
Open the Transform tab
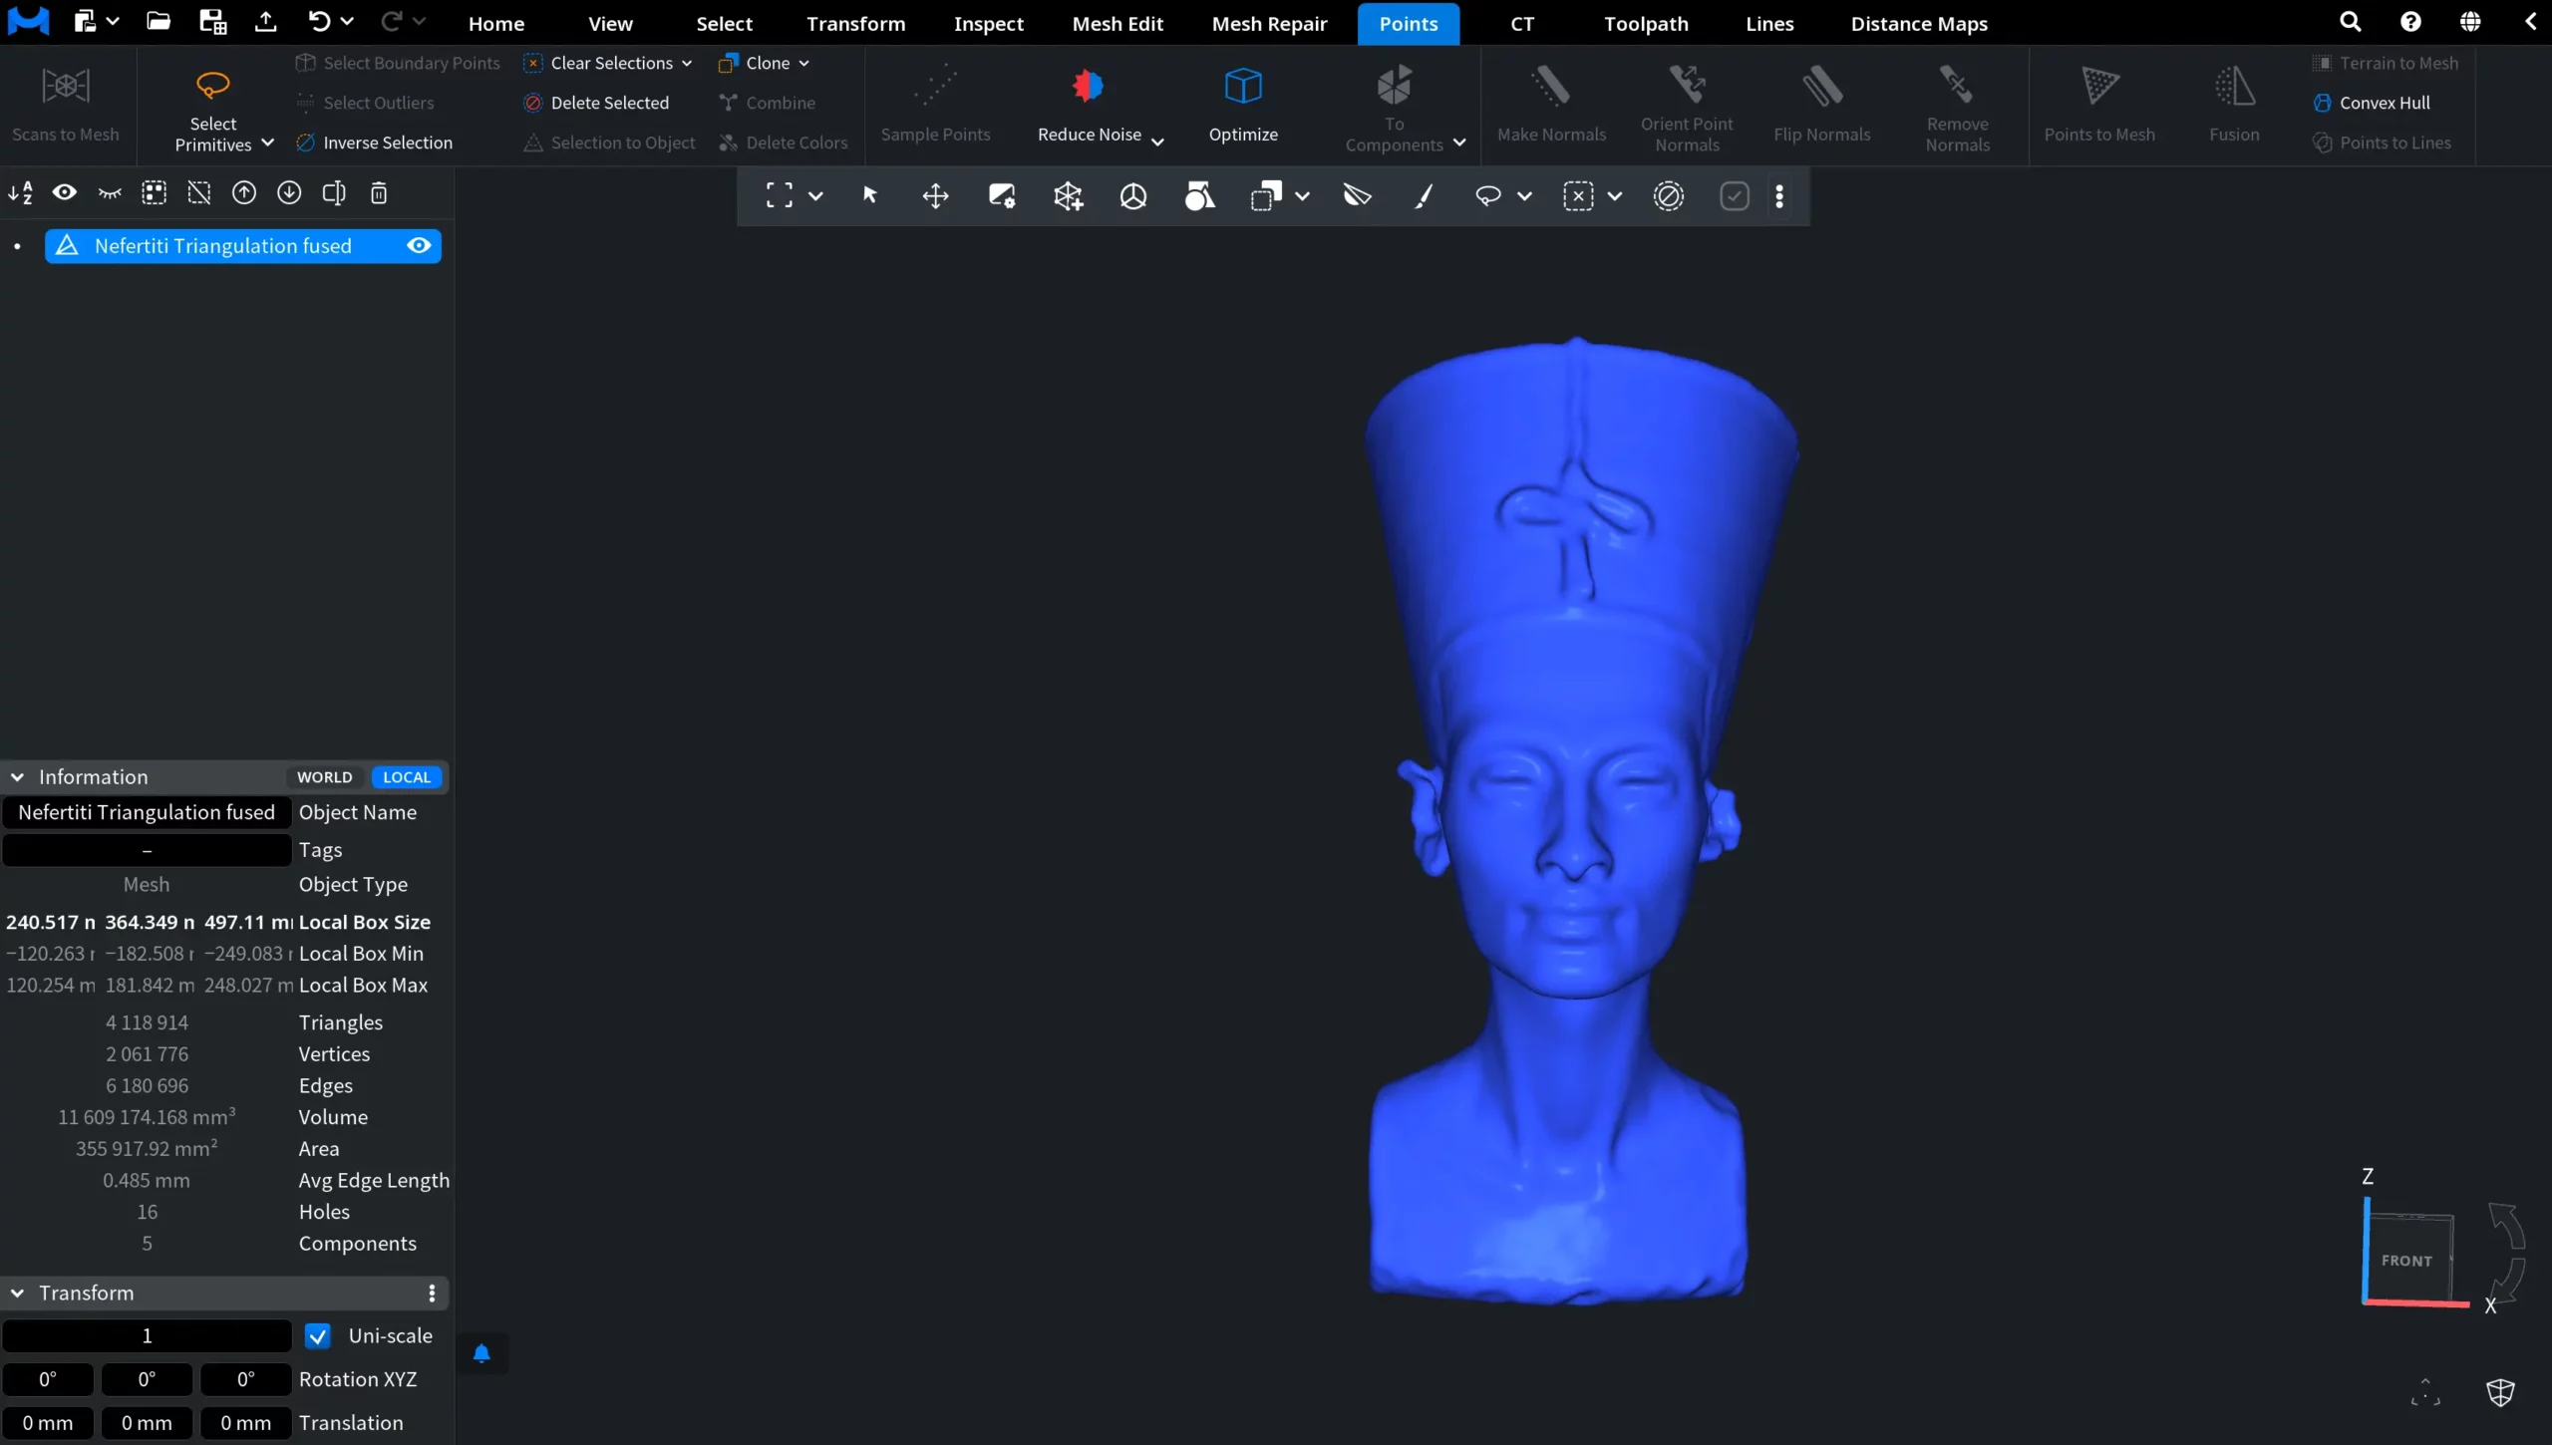click(x=855, y=23)
